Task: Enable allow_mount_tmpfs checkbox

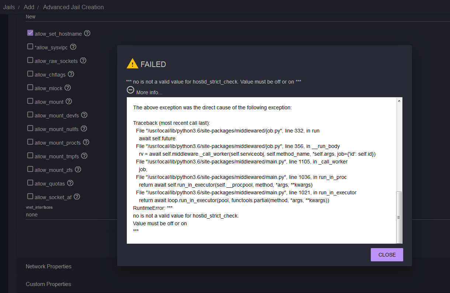Action: (x=30, y=156)
